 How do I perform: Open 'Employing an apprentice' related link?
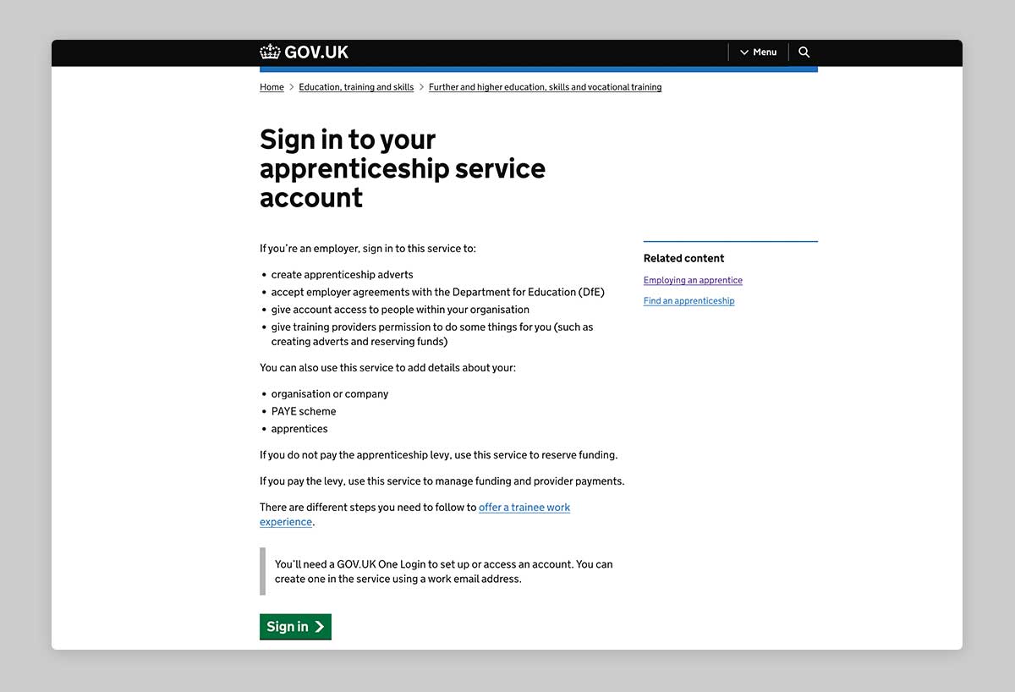(x=693, y=280)
